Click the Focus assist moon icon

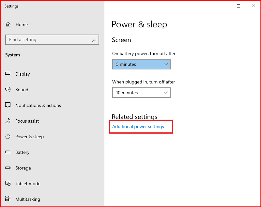tap(8, 121)
